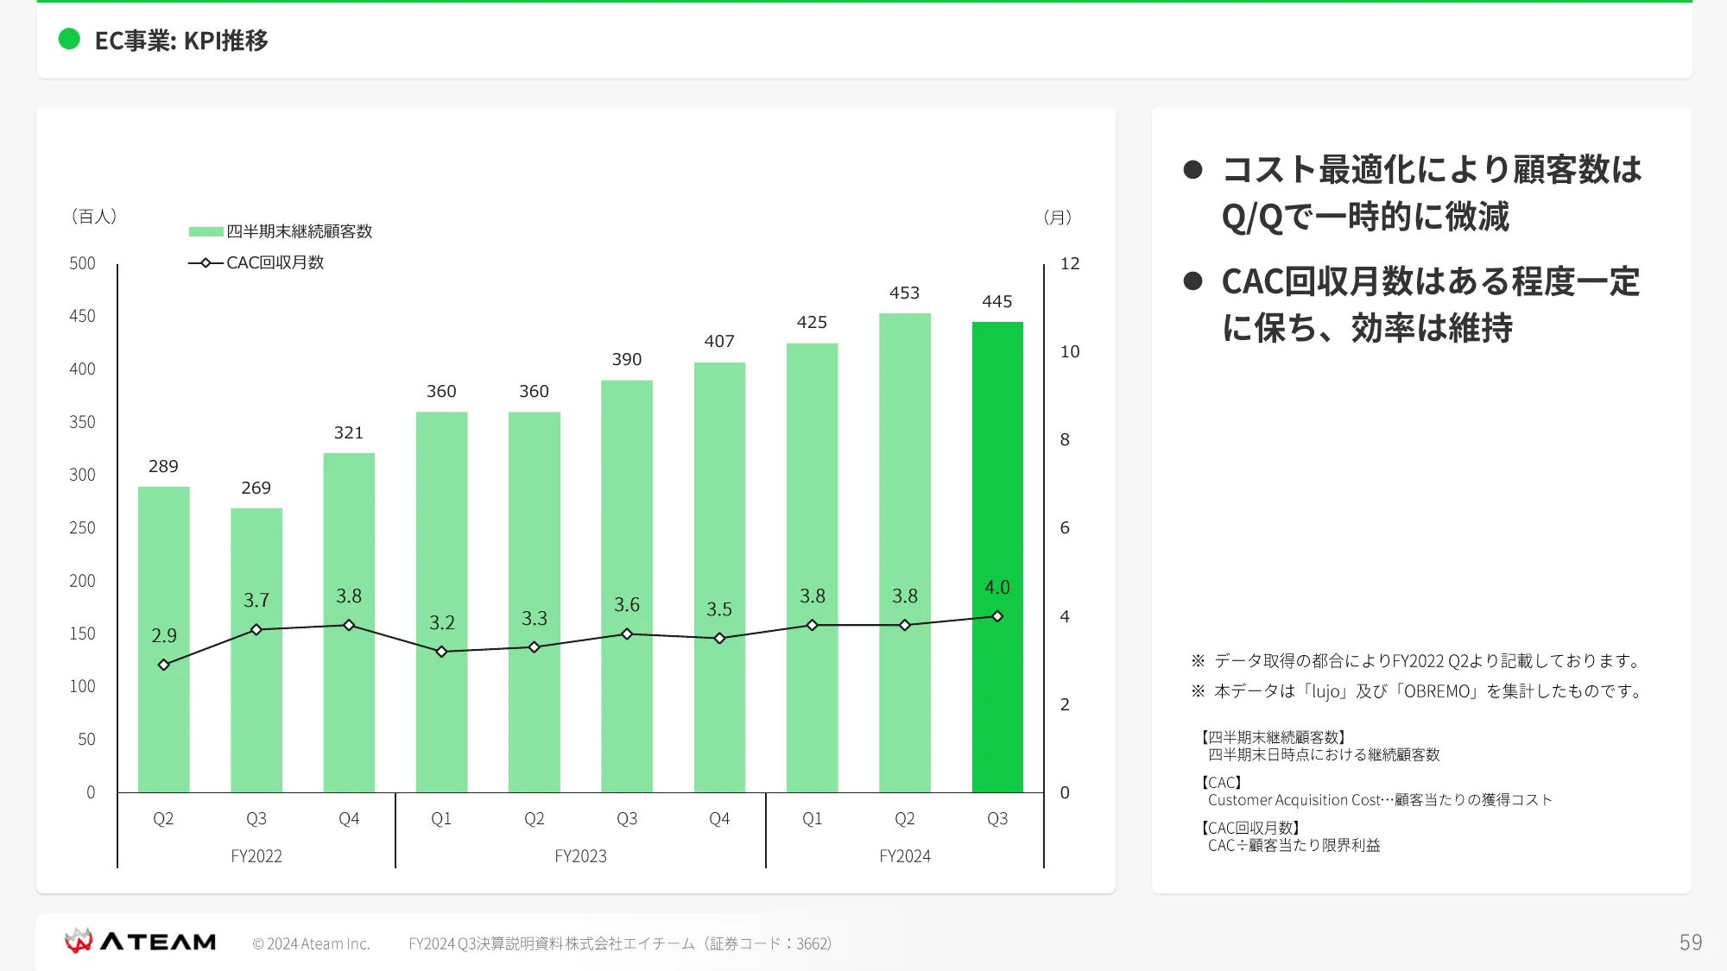
Task: Click the green bullet beside EC事業 title
Action: tap(69, 39)
